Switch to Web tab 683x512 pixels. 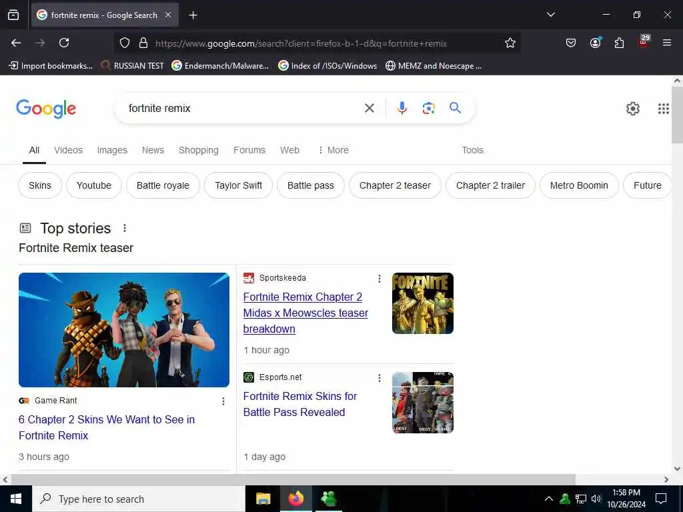pos(289,150)
